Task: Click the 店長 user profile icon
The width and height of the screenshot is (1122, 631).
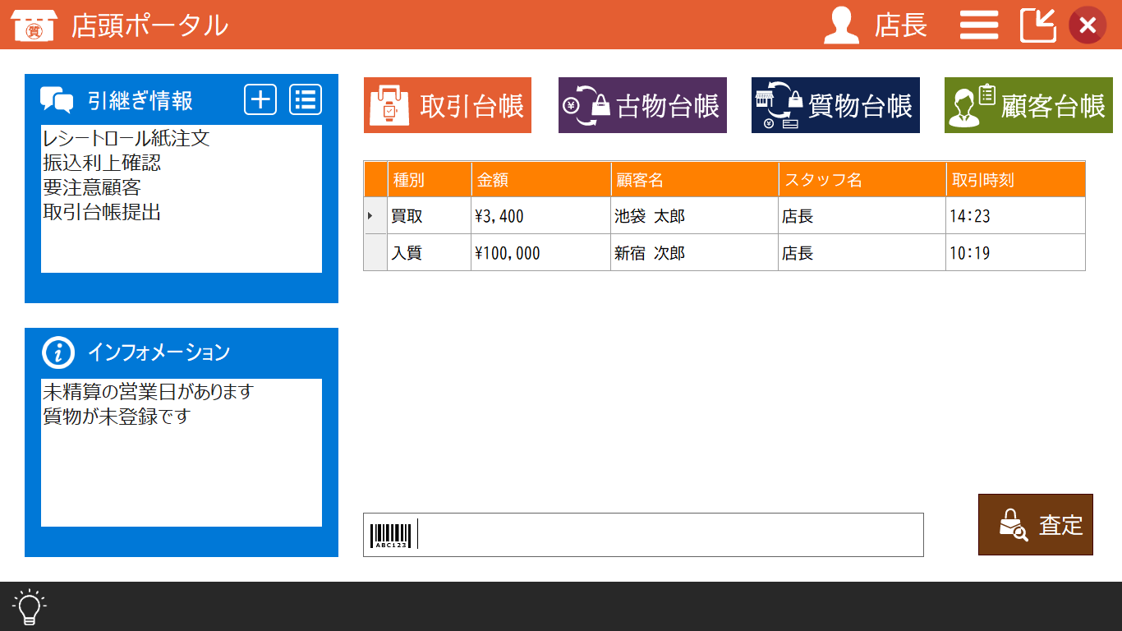Action: (842, 25)
